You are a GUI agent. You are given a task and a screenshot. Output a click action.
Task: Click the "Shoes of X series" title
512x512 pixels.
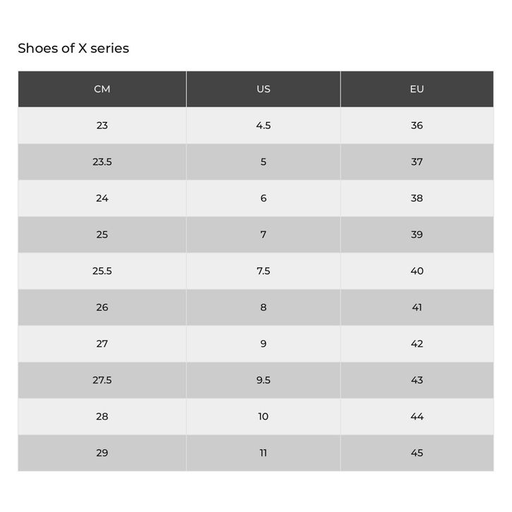tap(73, 48)
